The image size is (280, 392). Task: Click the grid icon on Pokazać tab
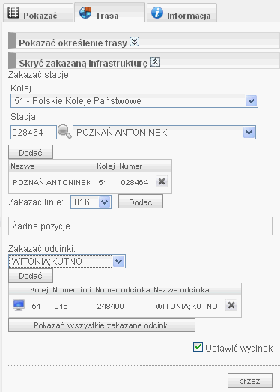[13, 13]
